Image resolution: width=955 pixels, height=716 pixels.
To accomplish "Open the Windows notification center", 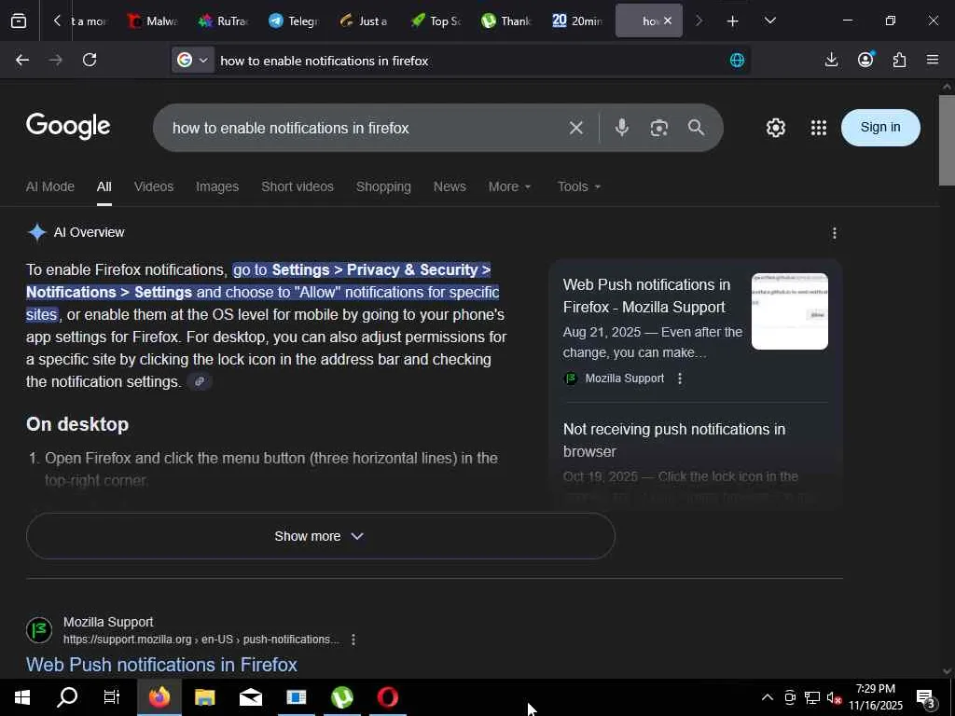I will click(x=926, y=698).
